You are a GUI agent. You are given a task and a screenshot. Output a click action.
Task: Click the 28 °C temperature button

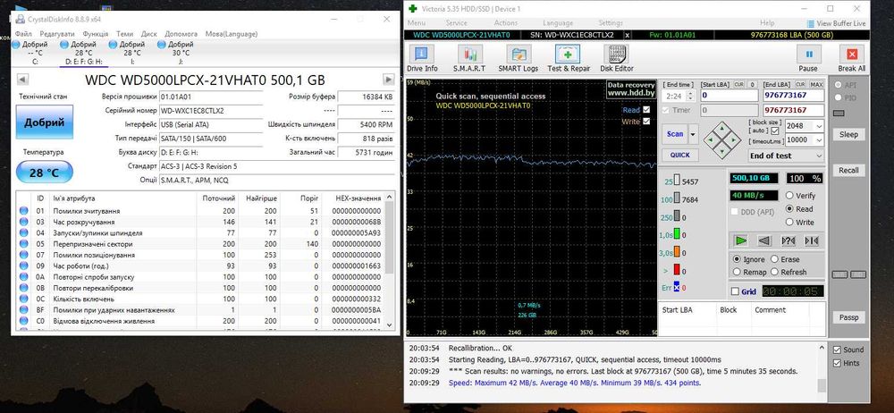[45, 172]
